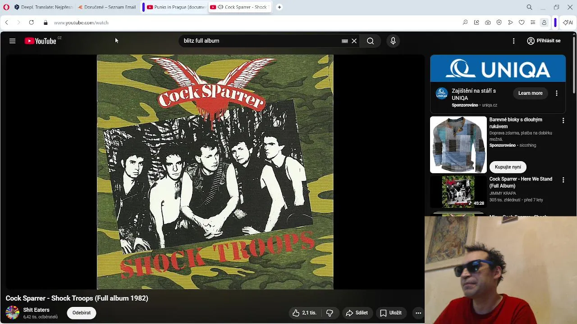Open a new browser tab
The height and width of the screenshot is (324, 577).
click(x=279, y=7)
